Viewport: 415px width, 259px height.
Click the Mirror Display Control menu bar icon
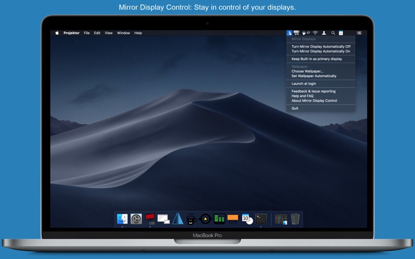289,33
